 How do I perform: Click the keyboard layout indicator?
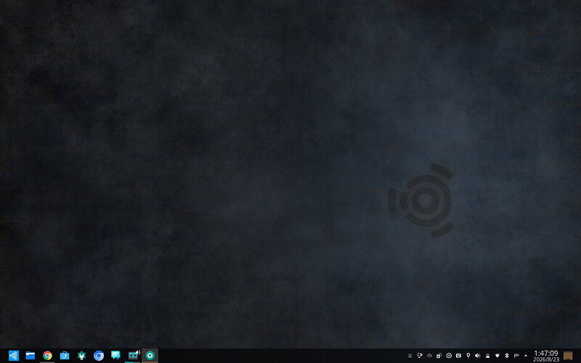tap(516, 356)
